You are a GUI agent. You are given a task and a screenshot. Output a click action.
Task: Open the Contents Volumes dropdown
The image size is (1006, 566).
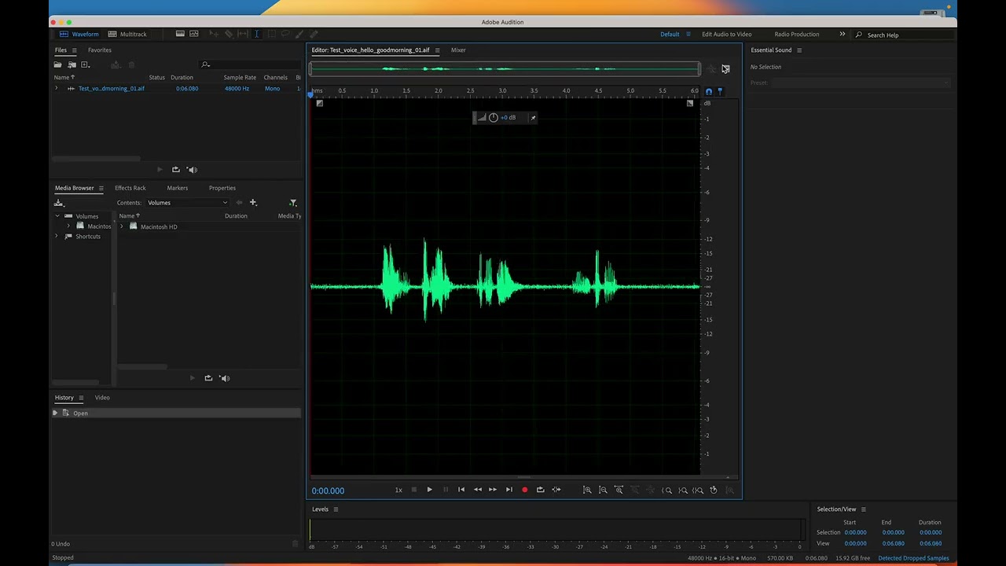(187, 203)
